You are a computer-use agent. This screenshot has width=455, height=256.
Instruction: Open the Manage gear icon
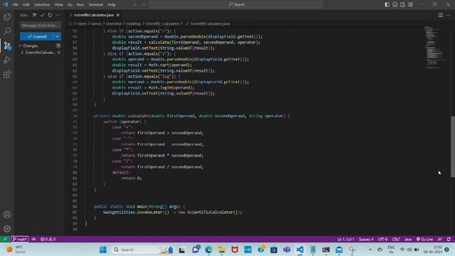pos(7,229)
